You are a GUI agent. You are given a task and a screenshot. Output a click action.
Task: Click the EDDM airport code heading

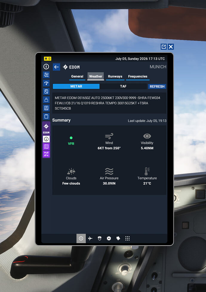coord(74,67)
